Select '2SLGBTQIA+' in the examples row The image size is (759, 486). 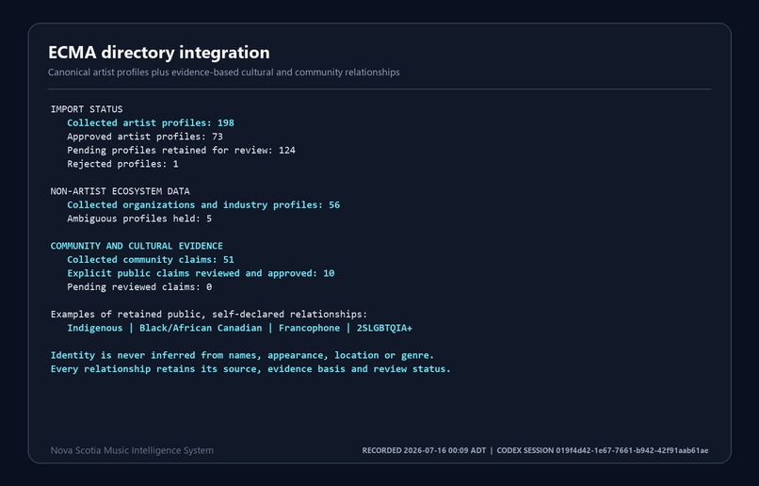click(384, 328)
